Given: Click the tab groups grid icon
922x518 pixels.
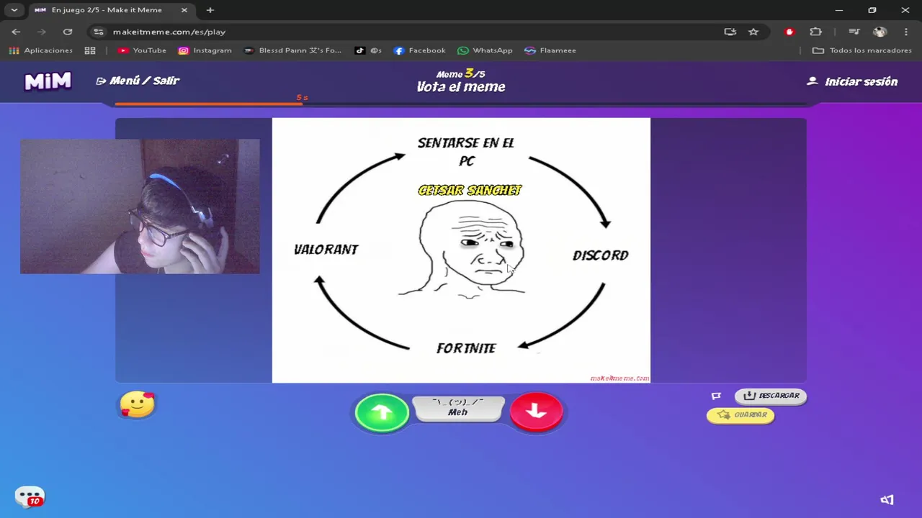Looking at the screenshot, I should point(90,50).
